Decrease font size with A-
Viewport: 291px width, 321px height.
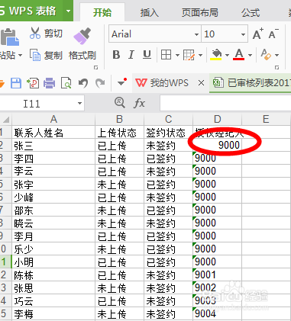273,34
